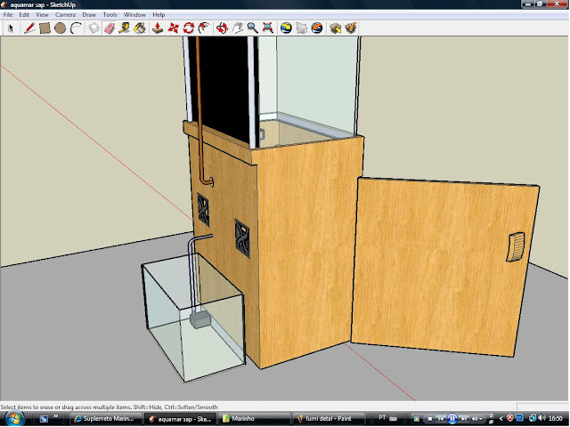This screenshot has width=570, height=427.
Task: Open the Tools menu
Action: 110,15
